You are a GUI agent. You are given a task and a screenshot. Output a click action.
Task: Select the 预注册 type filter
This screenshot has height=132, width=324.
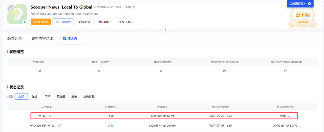(61, 96)
